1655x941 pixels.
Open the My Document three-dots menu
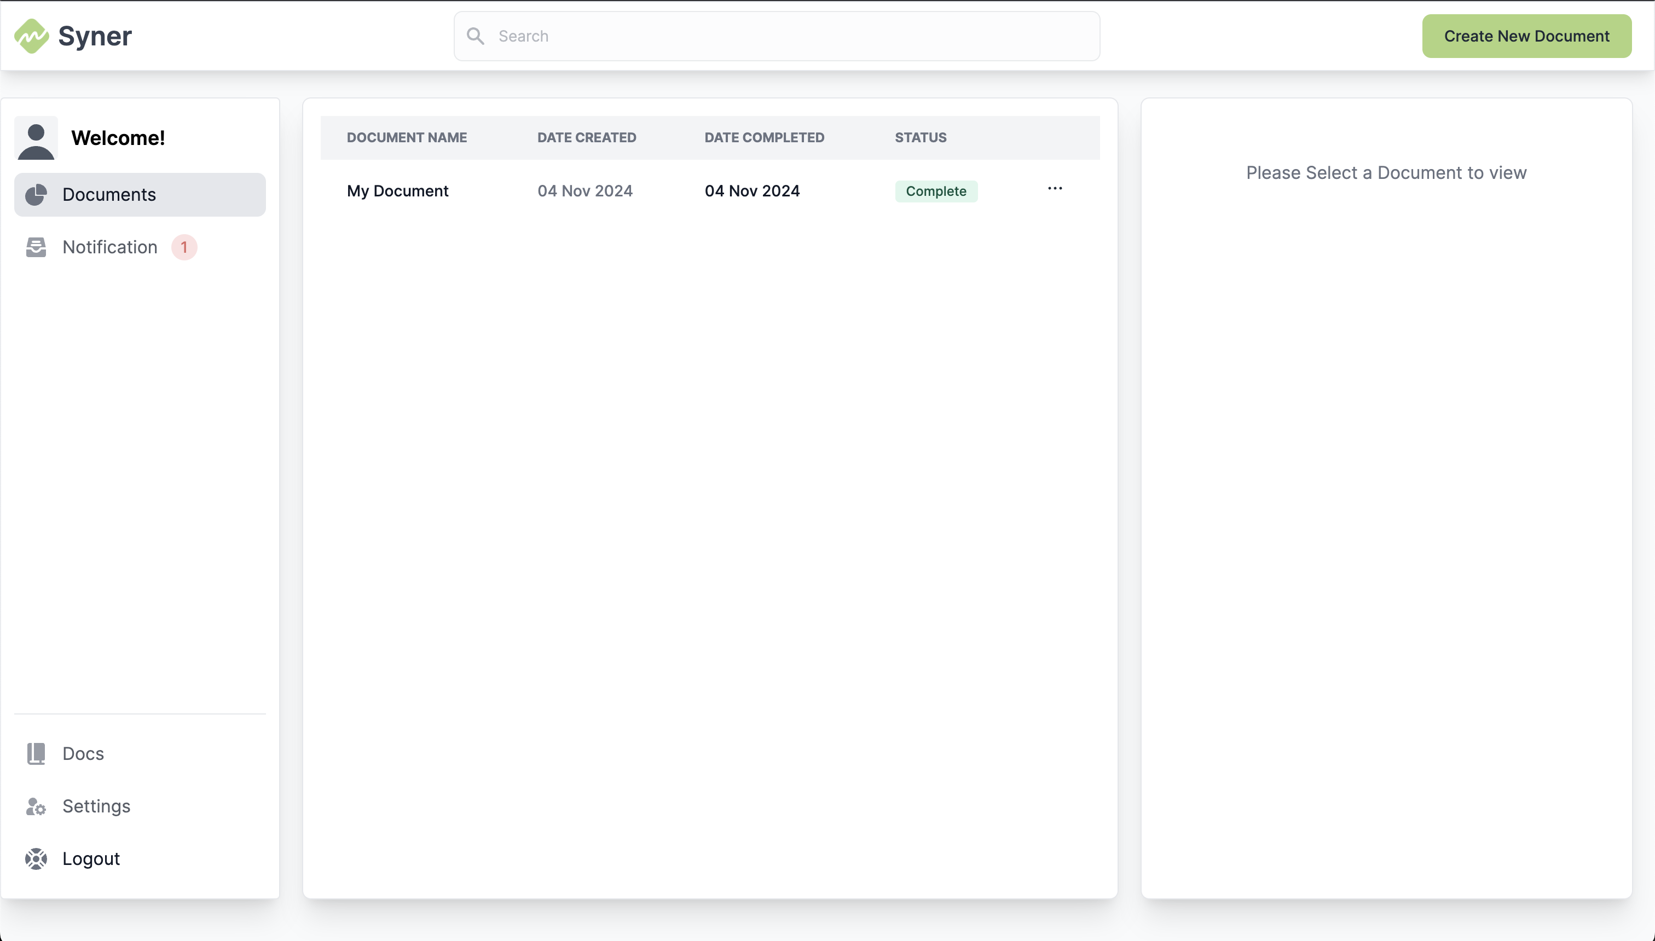point(1055,189)
